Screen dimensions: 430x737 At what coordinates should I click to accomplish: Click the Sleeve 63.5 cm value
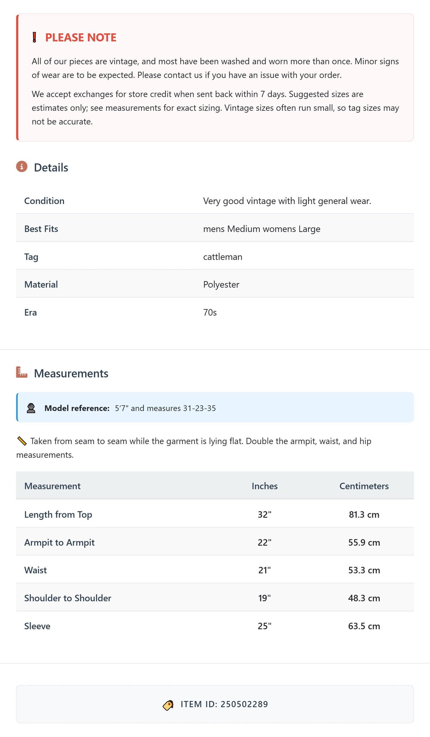[x=364, y=626]
